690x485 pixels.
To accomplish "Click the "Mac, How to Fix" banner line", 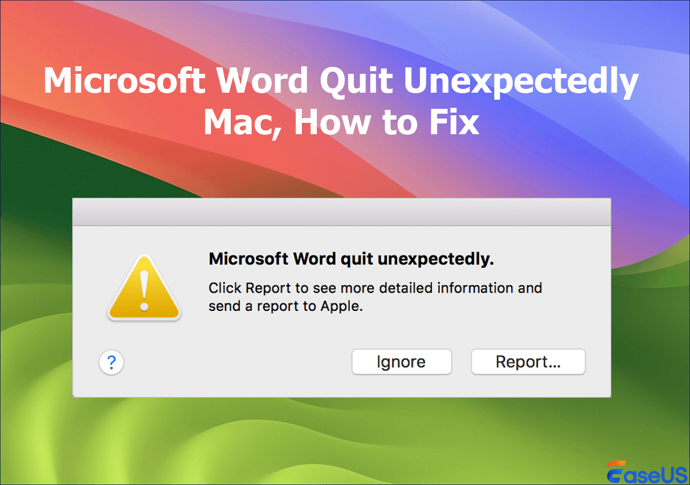I will click(x=341, y=123).
